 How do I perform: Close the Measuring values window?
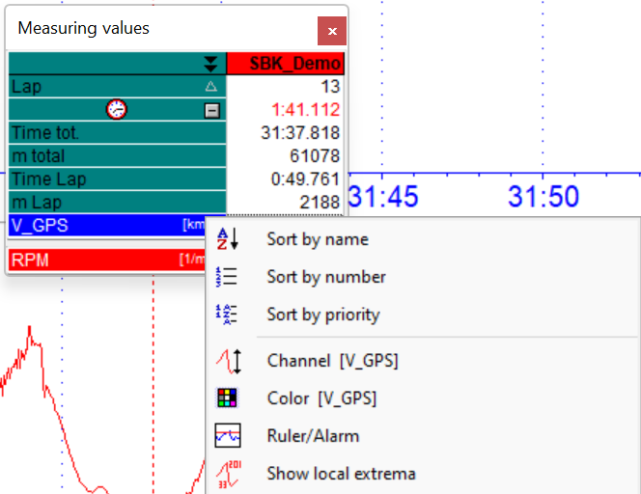331,31
